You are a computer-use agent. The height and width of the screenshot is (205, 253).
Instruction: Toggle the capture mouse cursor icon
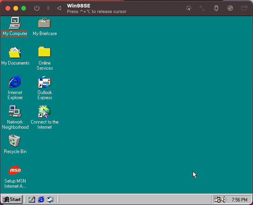[188, 8]
